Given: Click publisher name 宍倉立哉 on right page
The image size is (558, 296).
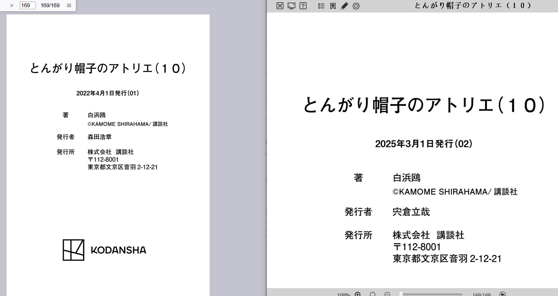Looking at the screenshot, I should point(411,212).
